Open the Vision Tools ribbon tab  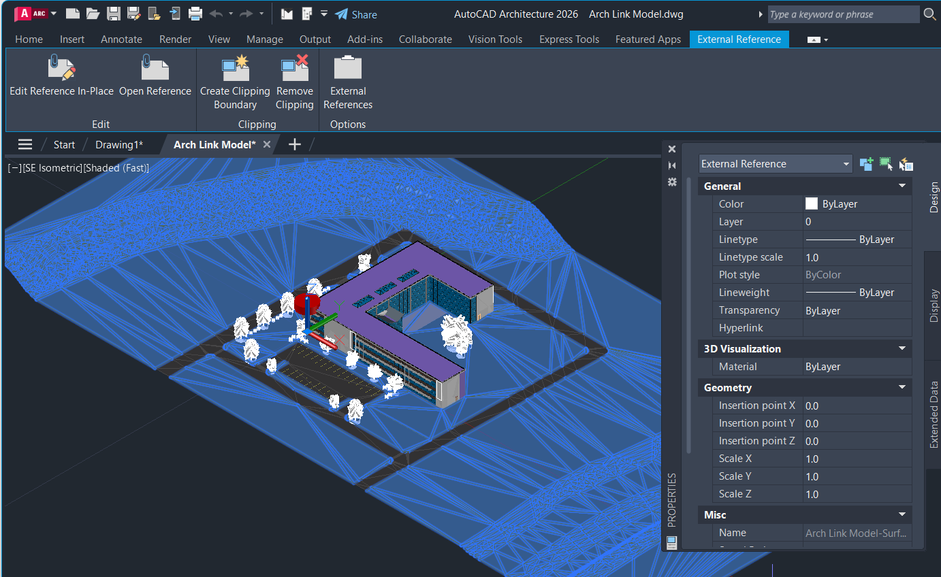point(496,39)
